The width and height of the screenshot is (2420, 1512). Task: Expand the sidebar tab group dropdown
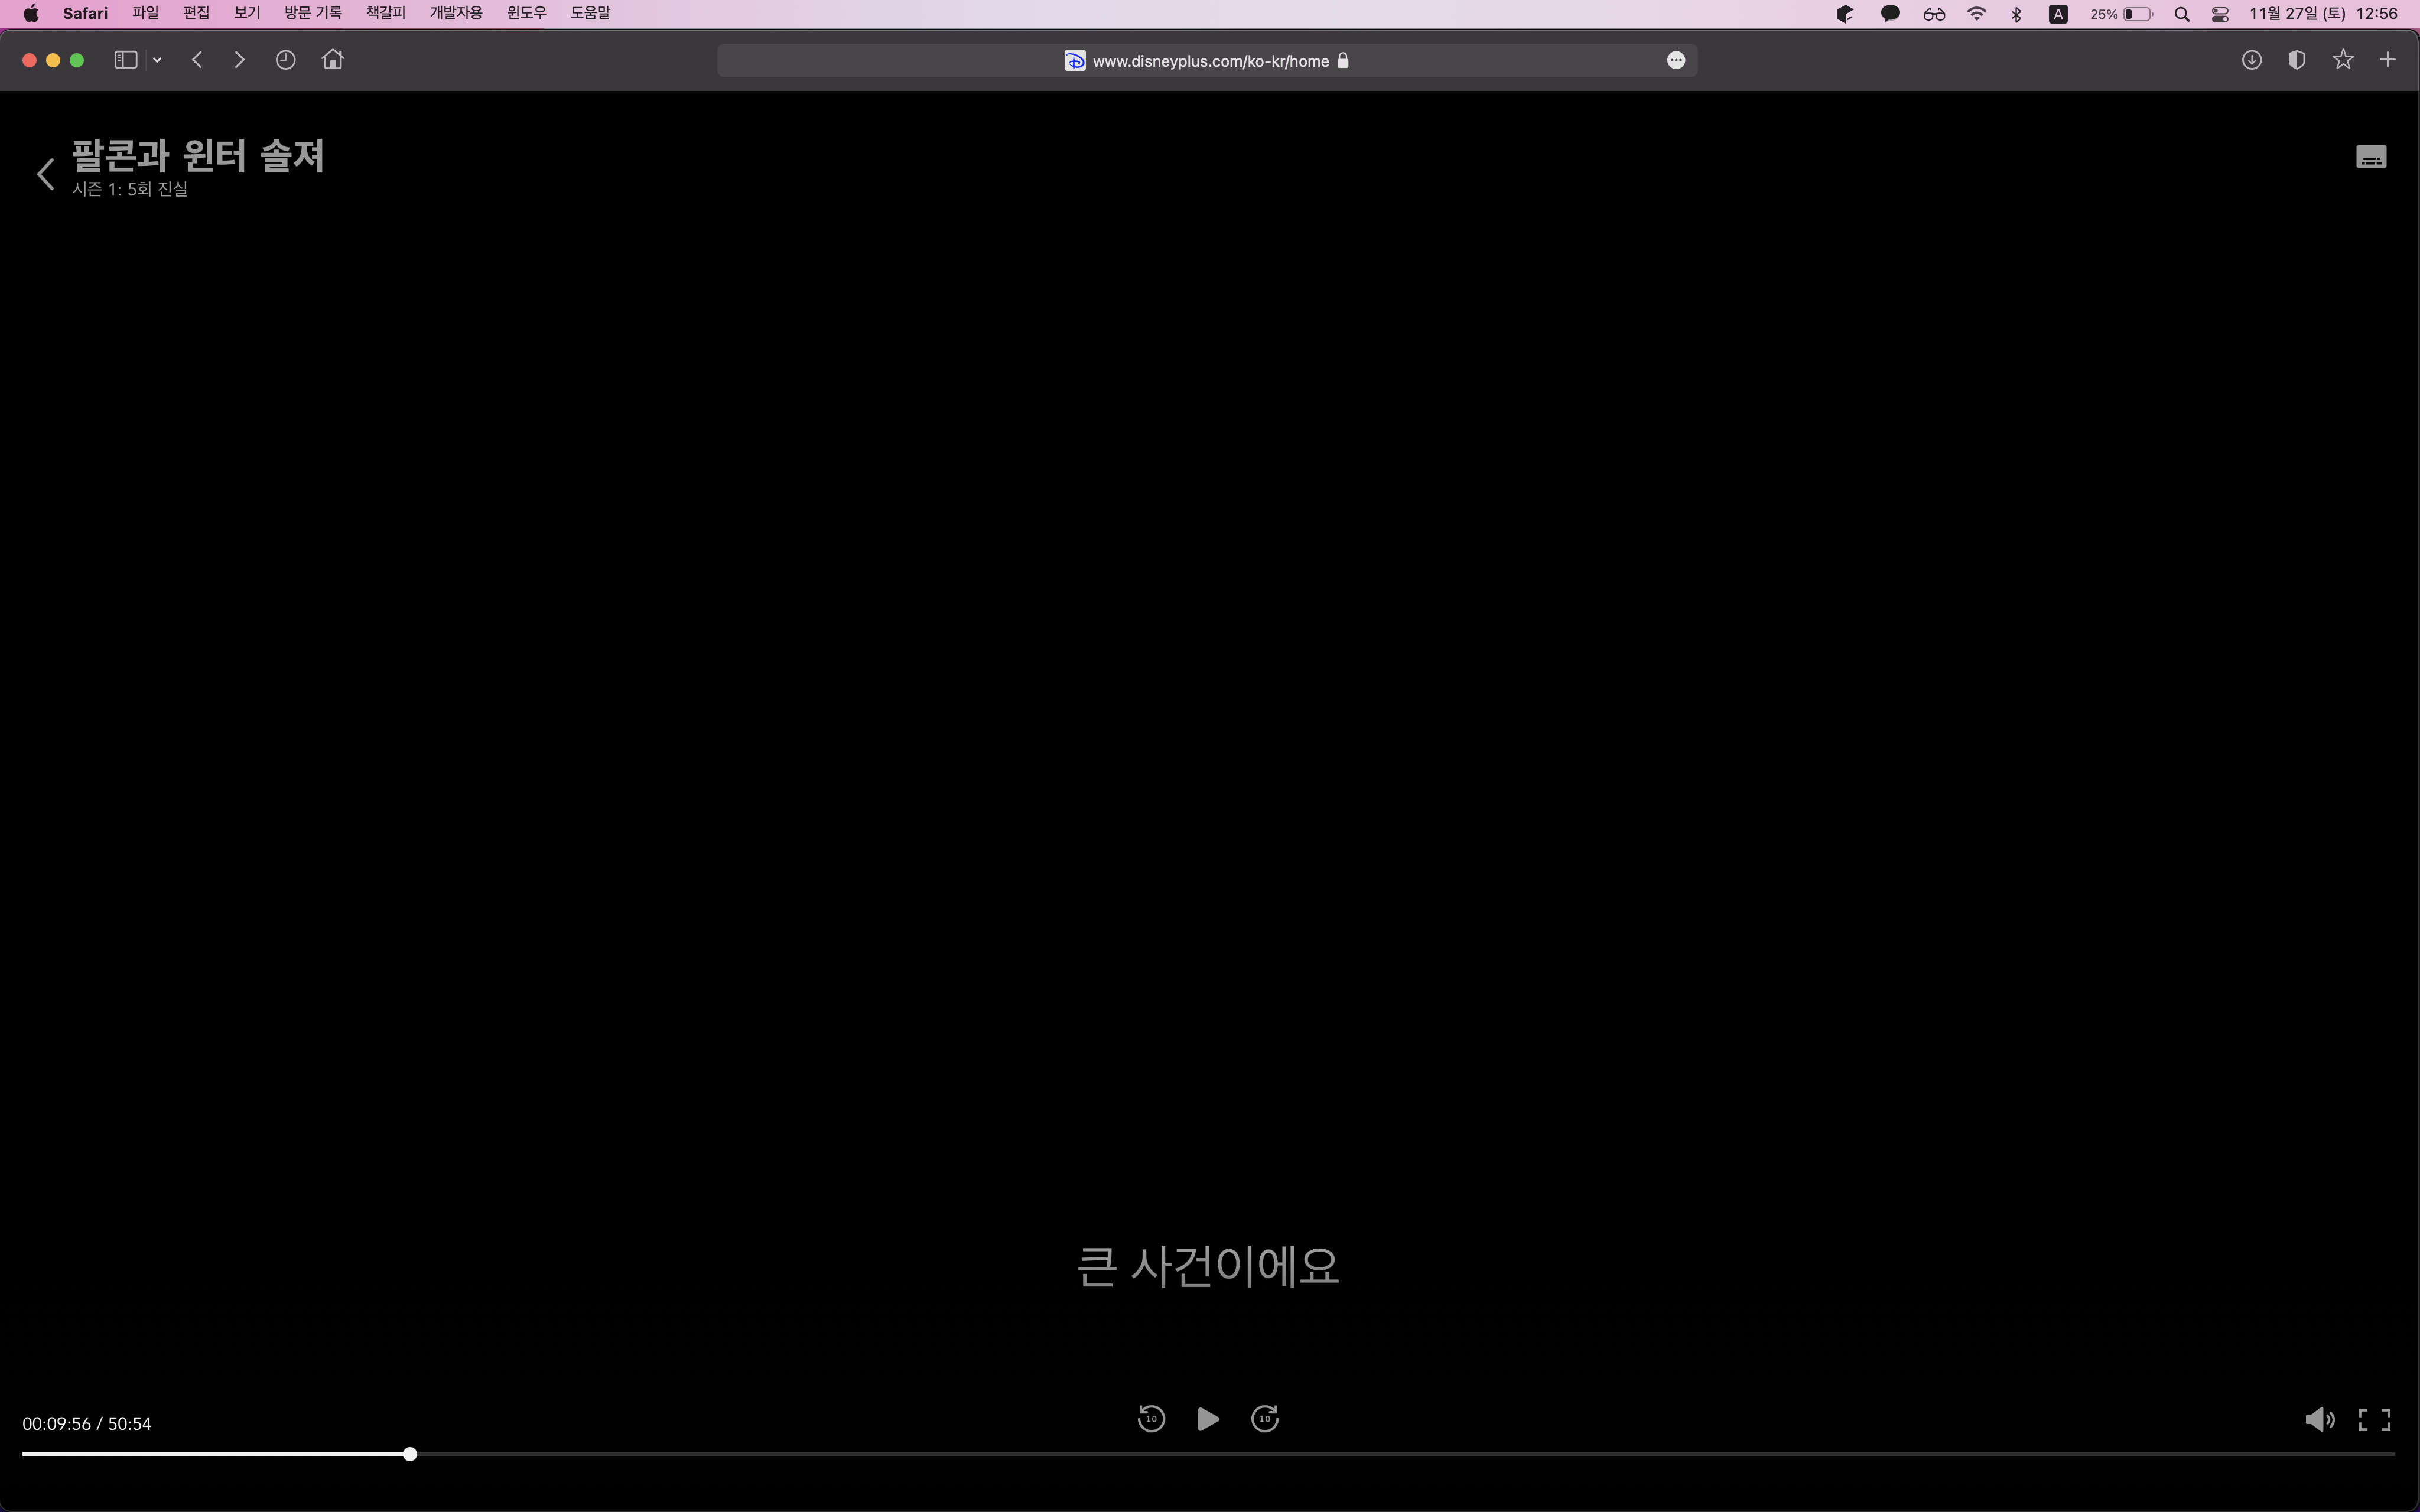click(x=157, y=60)
